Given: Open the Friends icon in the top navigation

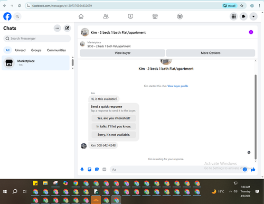Looking at the screenshot, I should coord(106,16).
